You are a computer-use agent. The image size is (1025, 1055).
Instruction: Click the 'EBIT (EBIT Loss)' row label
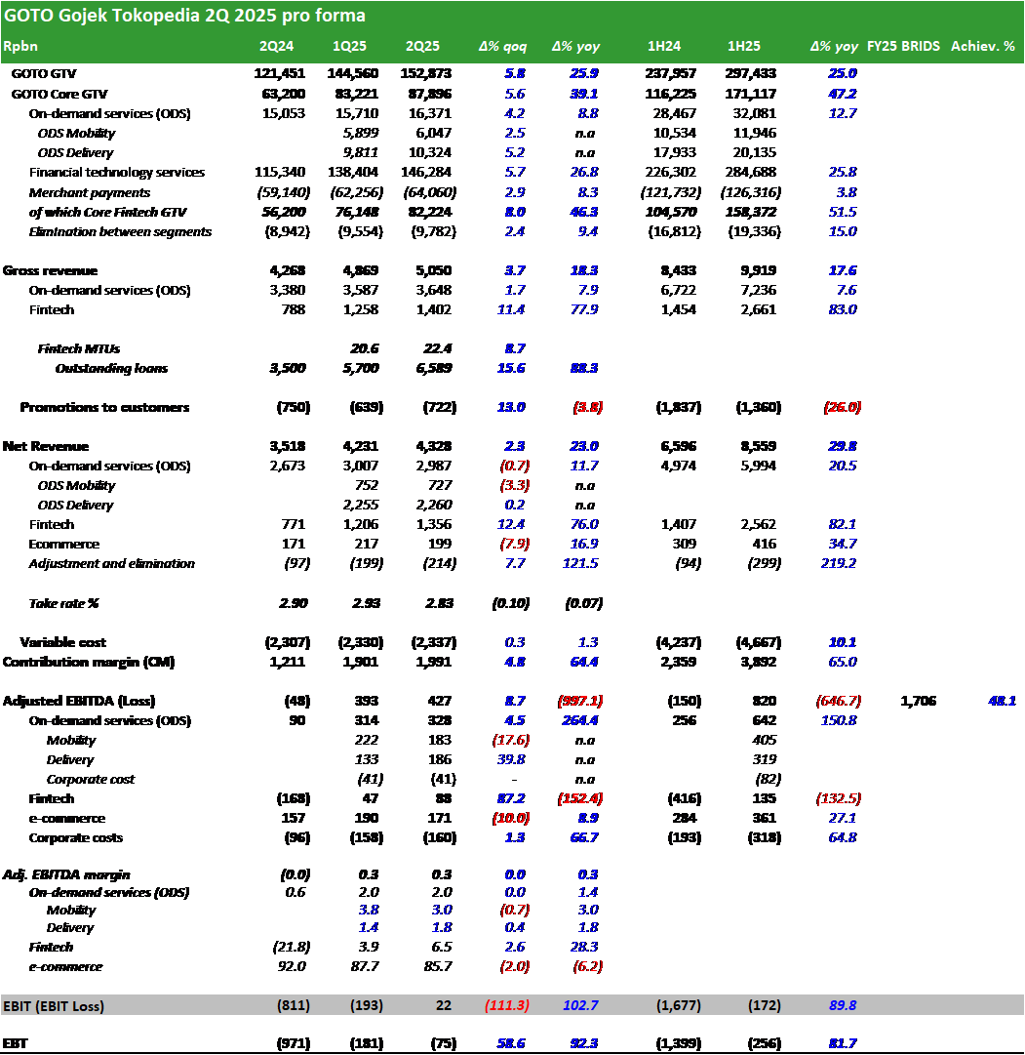click(54, 1006)
